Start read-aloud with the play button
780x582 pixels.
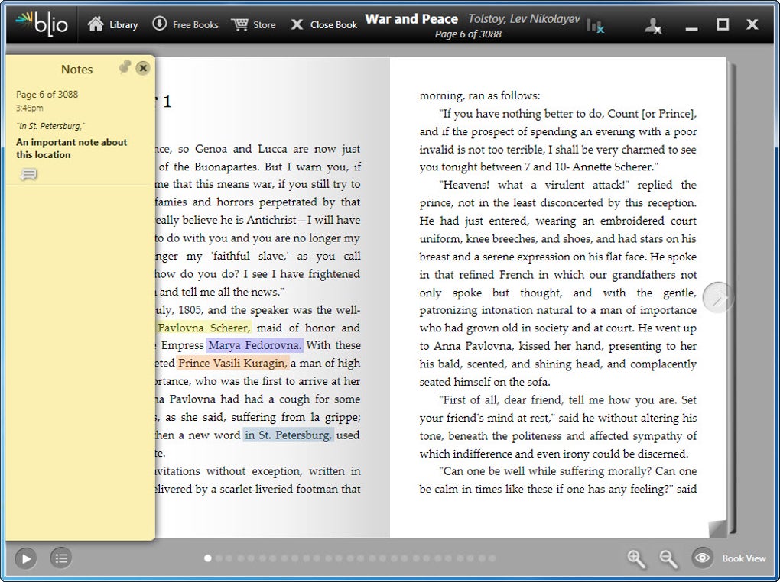25,558
